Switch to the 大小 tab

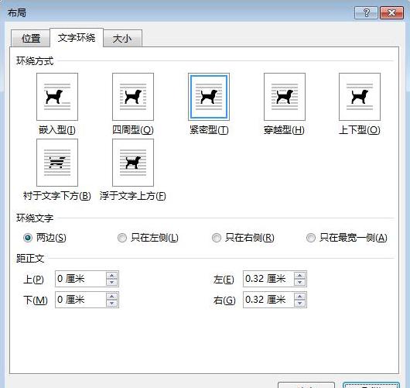click(x=122, y=39)
